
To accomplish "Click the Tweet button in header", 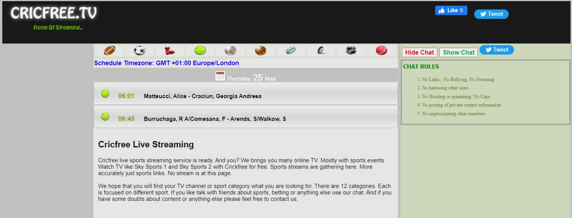I will click(x=491, y=14).
